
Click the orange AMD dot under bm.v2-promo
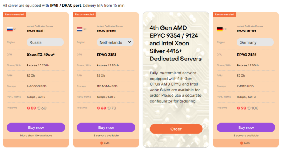pyautogui.click(x=102, y=143)
